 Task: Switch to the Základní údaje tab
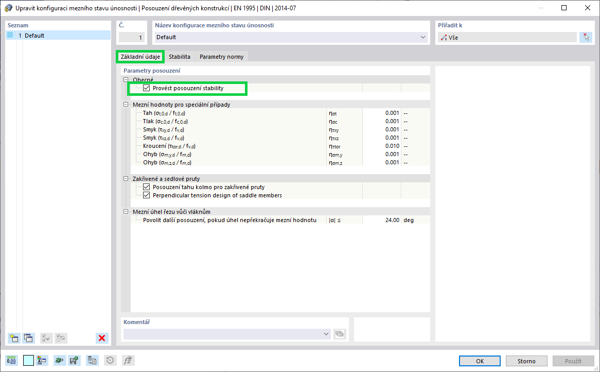[x=140, y=57]
